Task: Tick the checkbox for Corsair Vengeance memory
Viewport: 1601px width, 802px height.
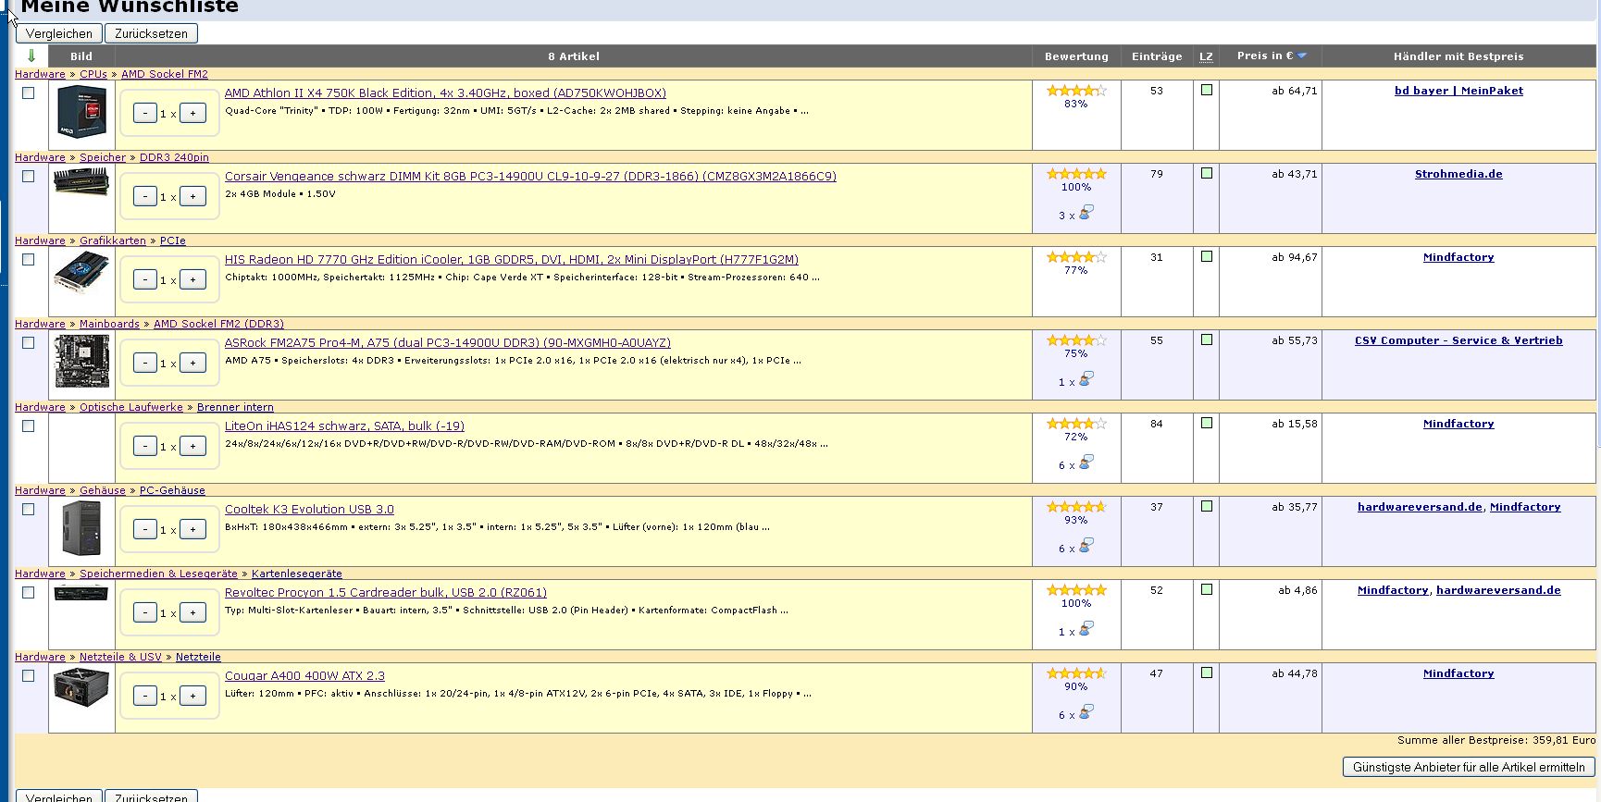Action: (29, 177)
